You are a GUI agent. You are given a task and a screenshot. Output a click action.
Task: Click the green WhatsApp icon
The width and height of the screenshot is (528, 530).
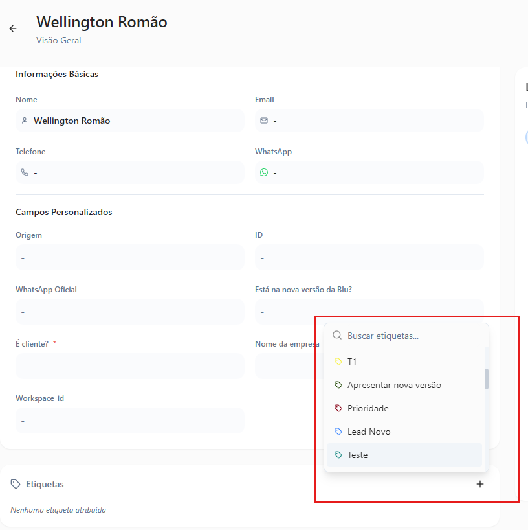pos(264,172)
